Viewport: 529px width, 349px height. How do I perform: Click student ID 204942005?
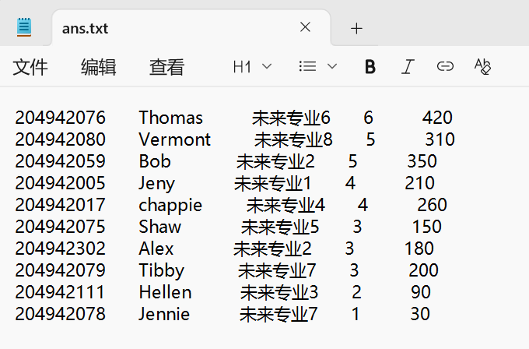[x=61, y=183]
